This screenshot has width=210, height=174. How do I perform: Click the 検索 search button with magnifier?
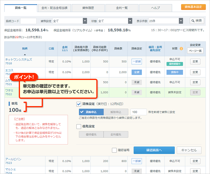197,21
